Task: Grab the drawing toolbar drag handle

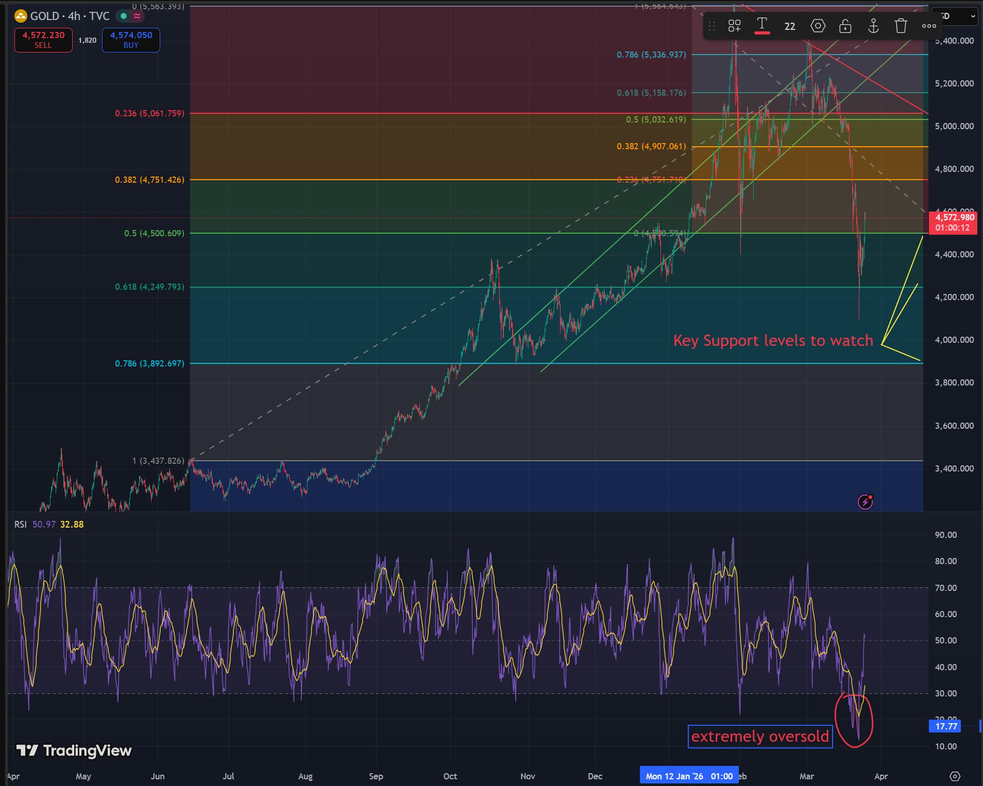Action: click(x=712, y=26)
